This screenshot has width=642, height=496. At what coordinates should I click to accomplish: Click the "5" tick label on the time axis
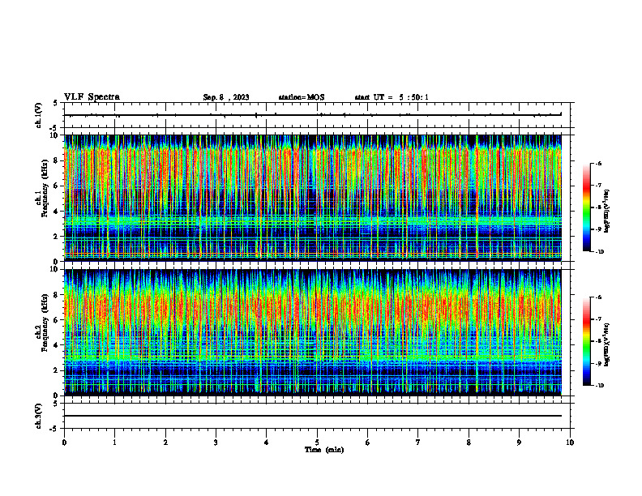[317, 443]
